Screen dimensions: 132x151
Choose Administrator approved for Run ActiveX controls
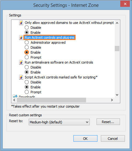coord(27,42)
